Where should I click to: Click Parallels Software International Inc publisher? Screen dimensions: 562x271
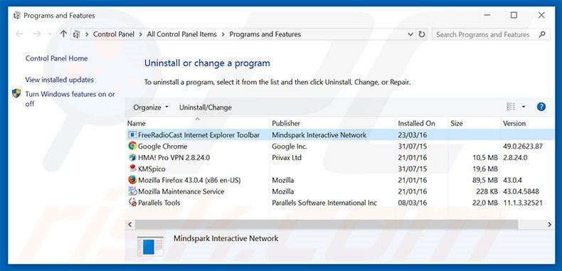pos(324,203)
